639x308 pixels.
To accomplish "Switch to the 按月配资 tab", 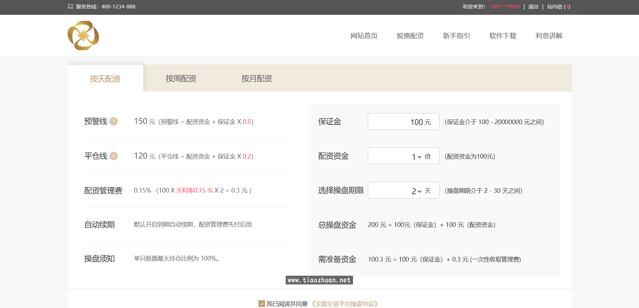I will click(257, 79).
